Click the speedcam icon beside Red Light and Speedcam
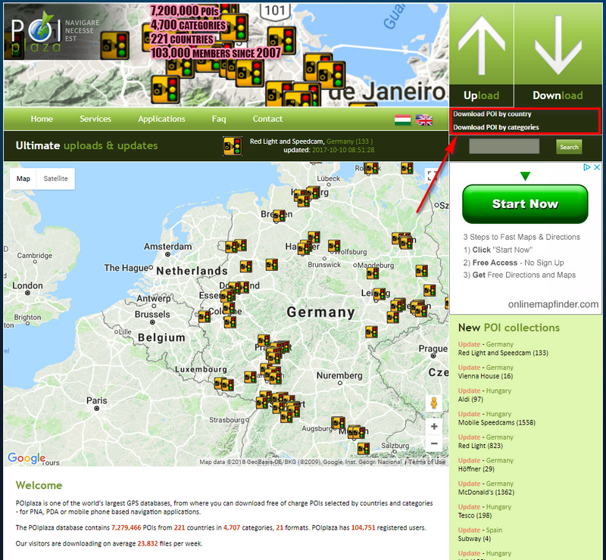The width and height of the screenshot is (606, 560). (233, 146)
